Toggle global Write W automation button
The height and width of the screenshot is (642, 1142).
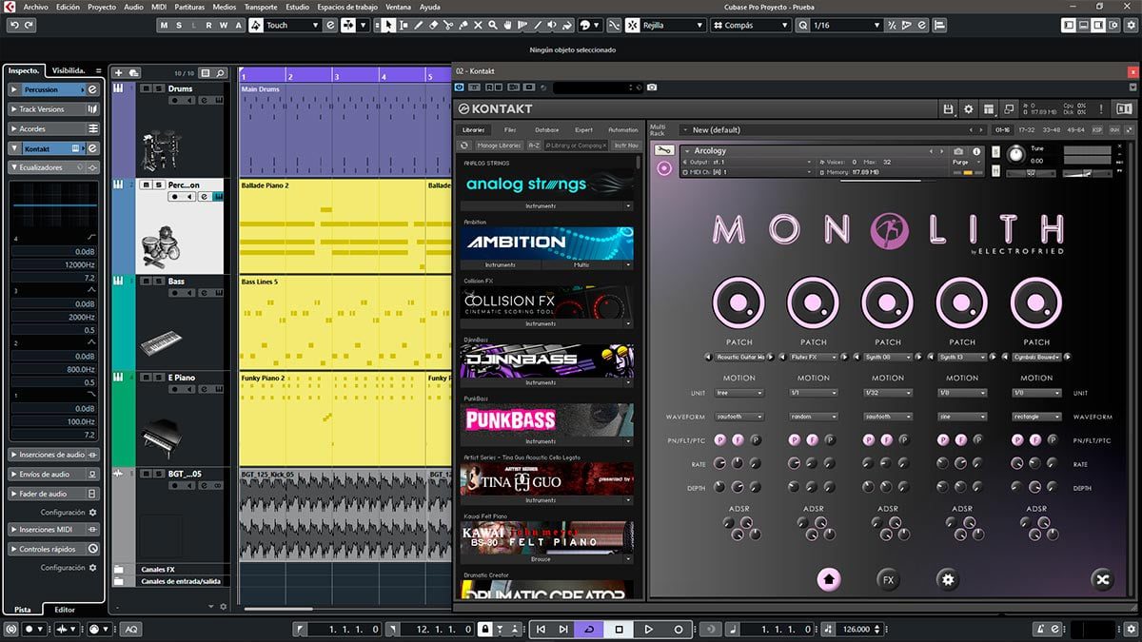click(x=225, y=26)
